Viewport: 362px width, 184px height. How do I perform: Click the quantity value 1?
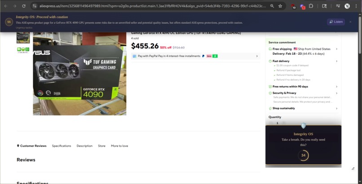point(277,123)
